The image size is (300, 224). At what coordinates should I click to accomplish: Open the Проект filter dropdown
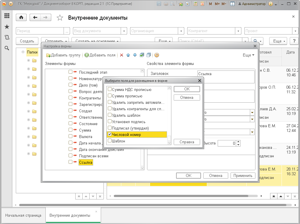[295, 31]
